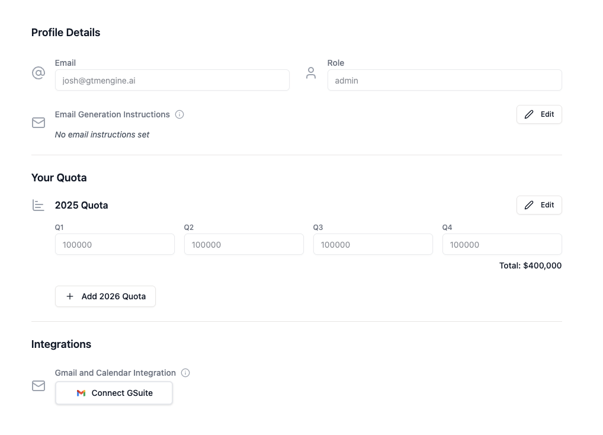Edit the 2025 Quota
This screenshot has width=603, height=435.
[539, 205]
